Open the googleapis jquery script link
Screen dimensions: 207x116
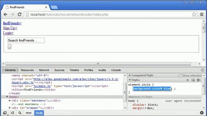click(76, 79)
